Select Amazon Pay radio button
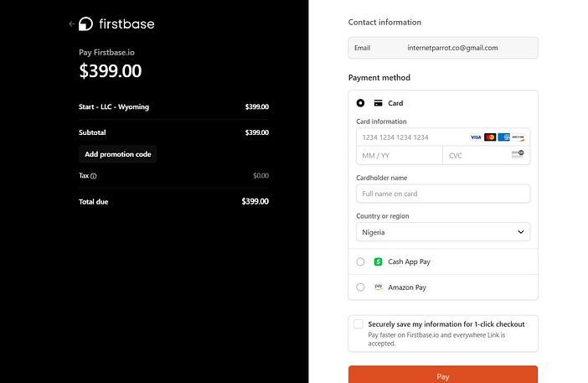The image size is (588, 383). click(x=360, y=287)
